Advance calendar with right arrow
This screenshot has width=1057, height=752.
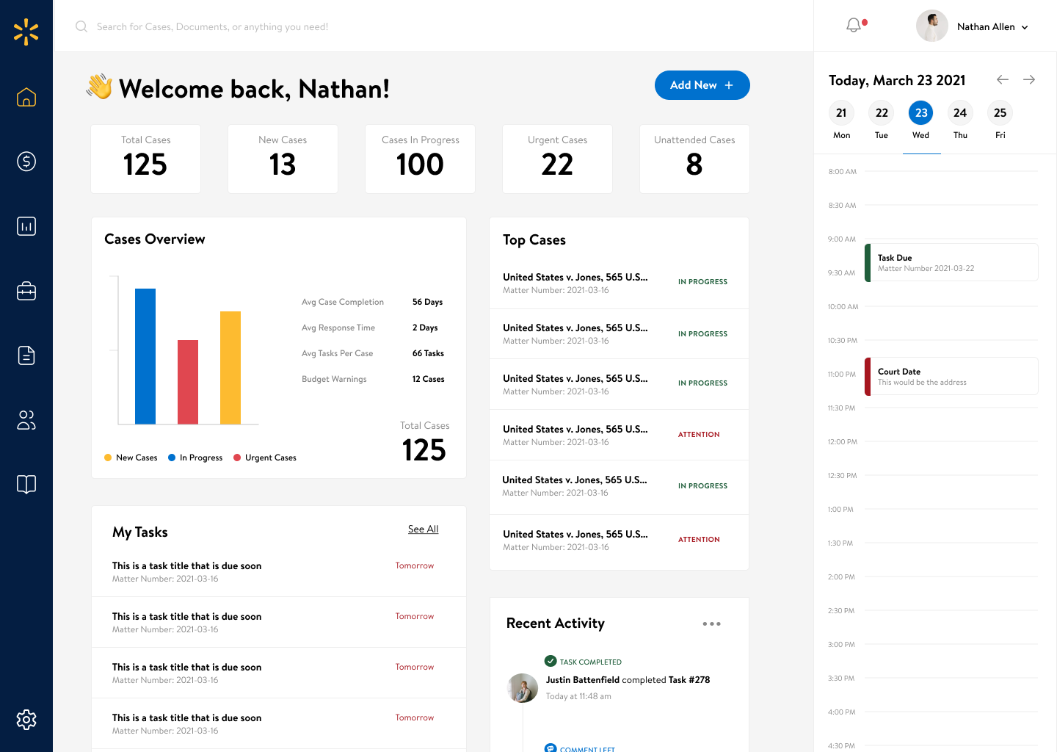click(x=1028, y=79)
